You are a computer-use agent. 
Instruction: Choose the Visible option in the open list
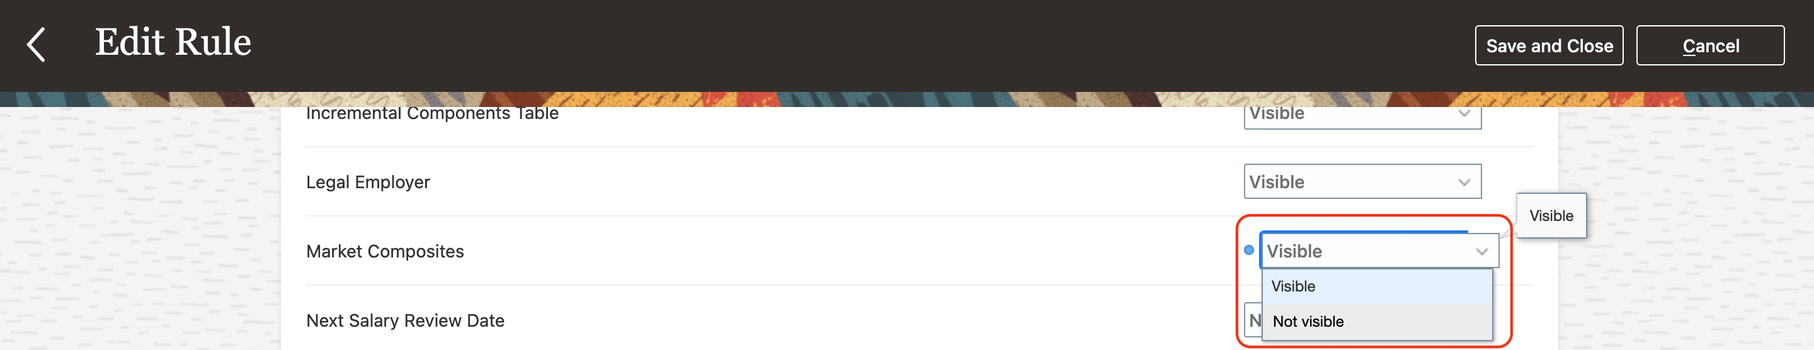point(1377,286)
